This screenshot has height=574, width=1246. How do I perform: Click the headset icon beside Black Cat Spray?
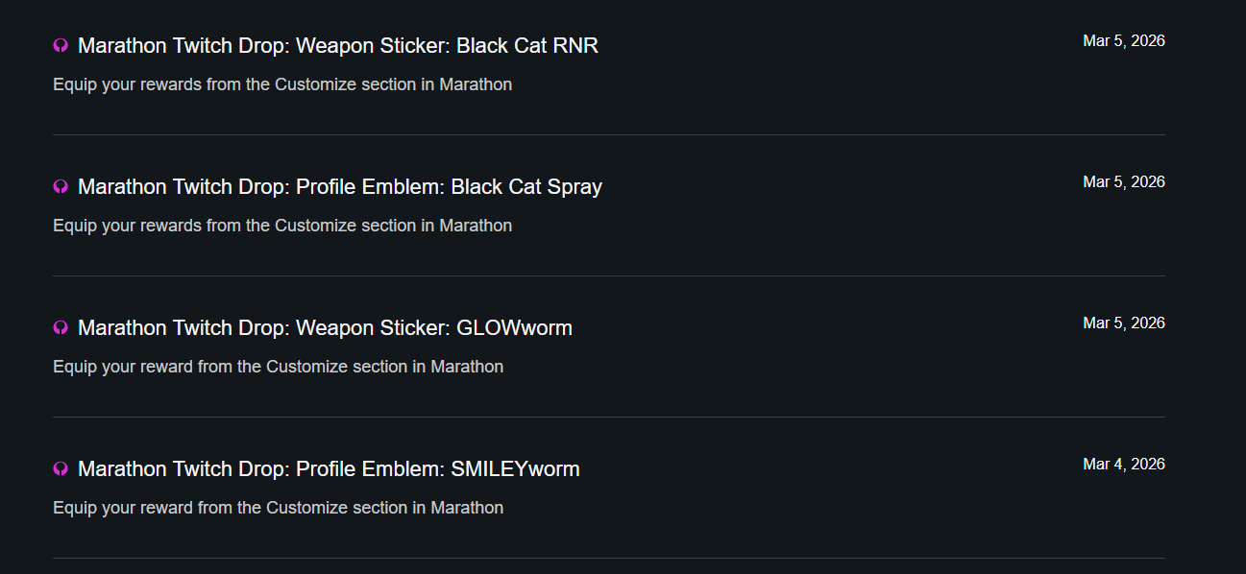[61, 186]
